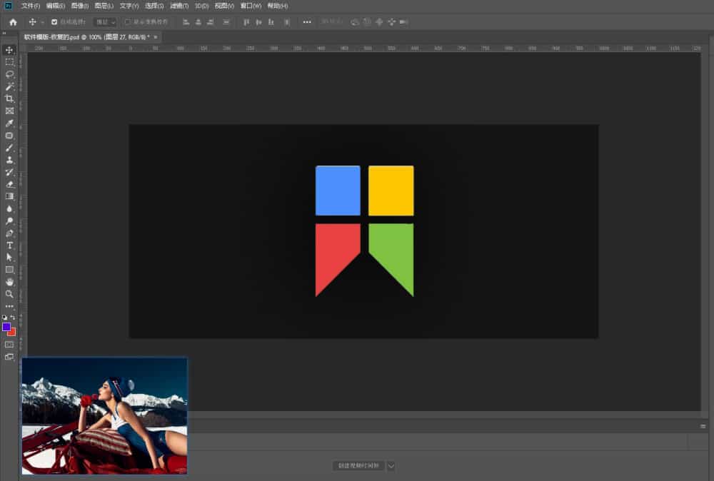This screenshot has width=714, height=481.
Task: Select the Gradient tool
Action: [9, 196]
